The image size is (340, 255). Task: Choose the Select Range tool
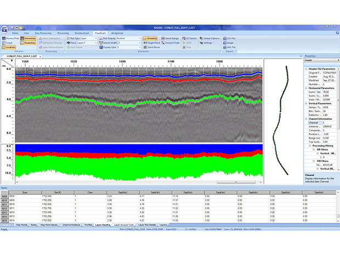(x=170, y=38)
